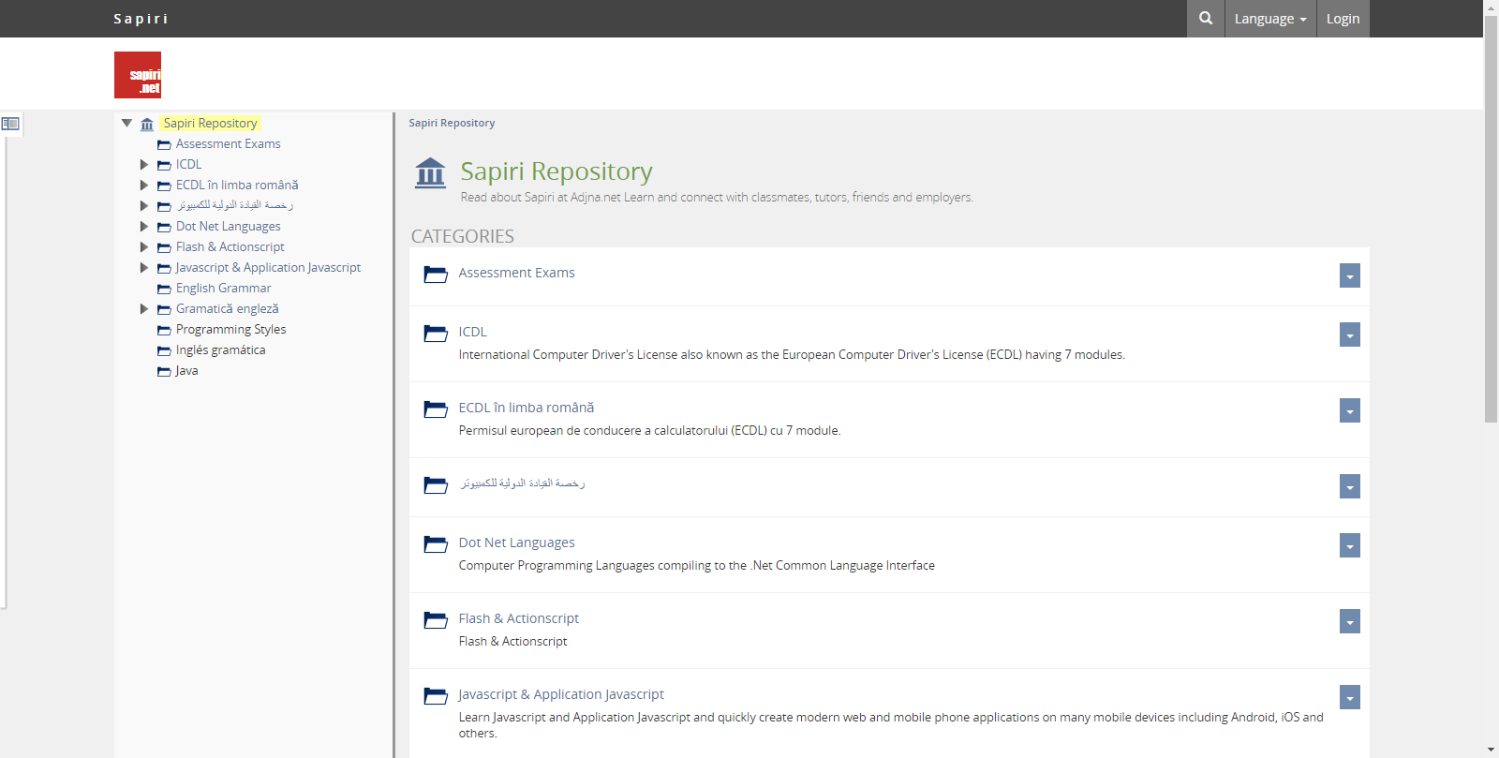Click the scrollbar up arrow
Image resolution: width=1499 pixels, height=758 pixels.
(x=1492, y=7)
